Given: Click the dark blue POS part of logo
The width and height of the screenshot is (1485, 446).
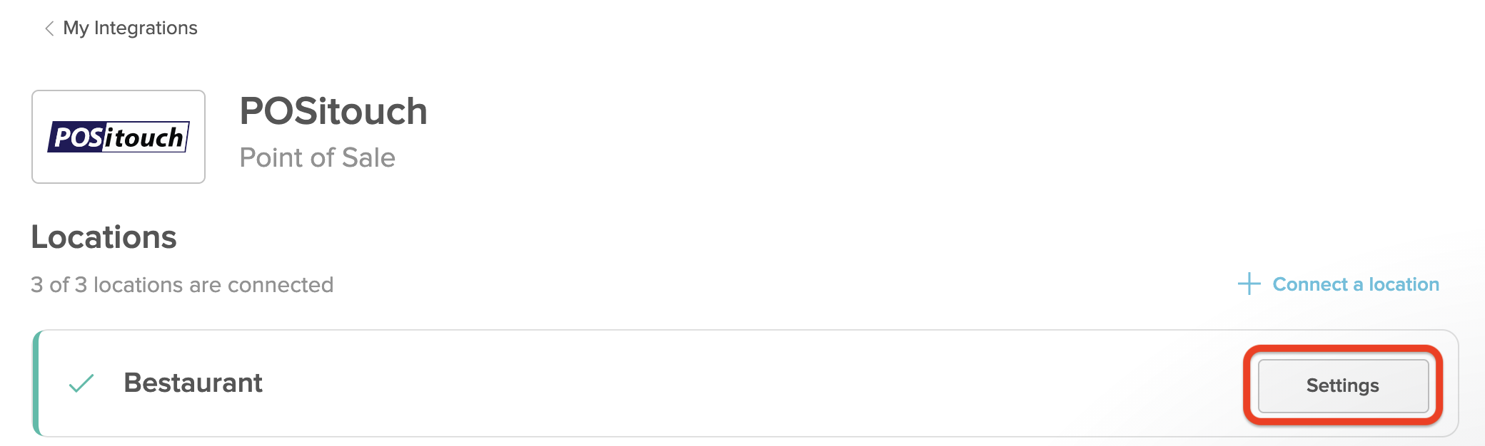Looking at the screenshot, I should coord(78,137).
